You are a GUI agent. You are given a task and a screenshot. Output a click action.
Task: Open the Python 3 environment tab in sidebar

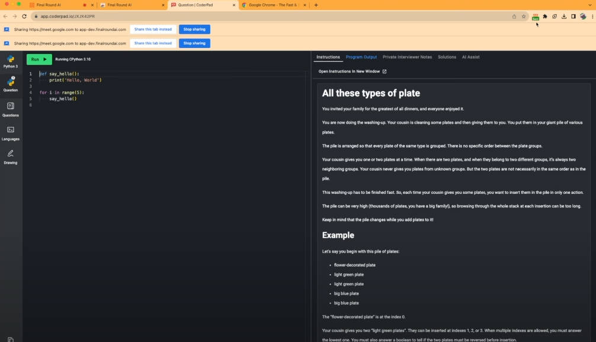click(x=11, y=61)
